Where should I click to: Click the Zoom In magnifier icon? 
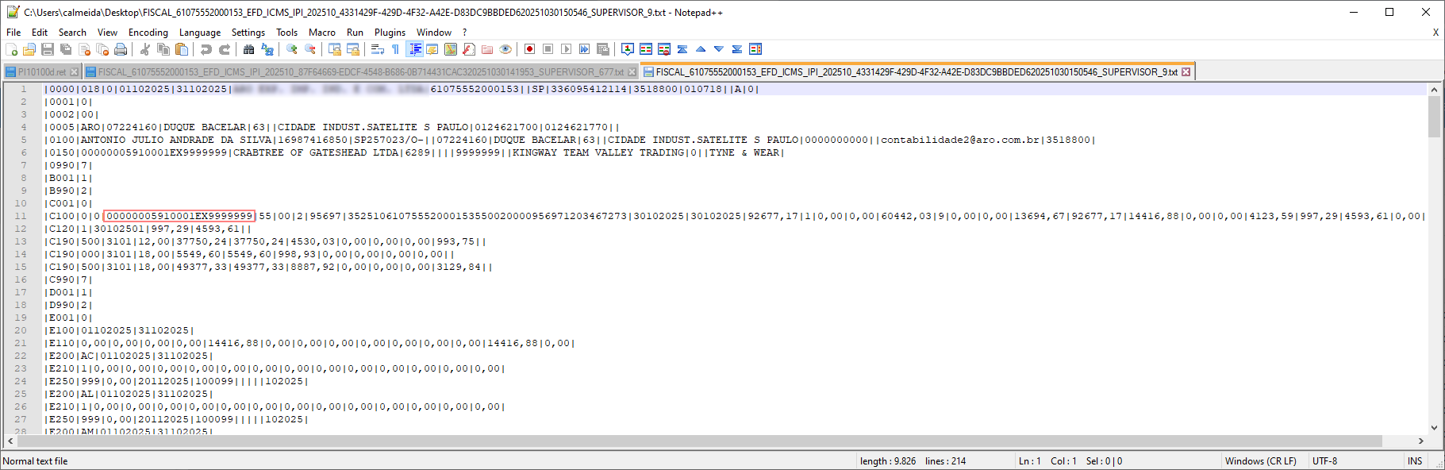(x=292, y=49)
